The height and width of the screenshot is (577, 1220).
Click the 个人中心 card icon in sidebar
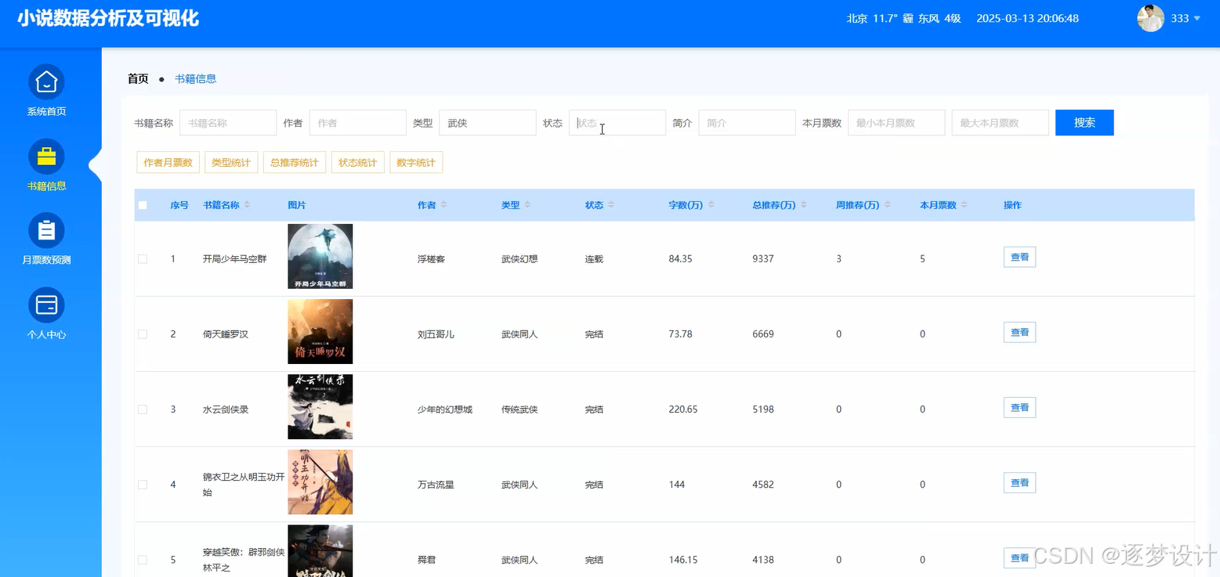[x=45, y=305]
